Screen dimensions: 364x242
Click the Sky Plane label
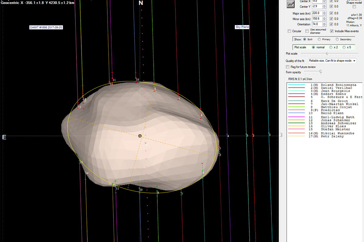click(242, 27)
